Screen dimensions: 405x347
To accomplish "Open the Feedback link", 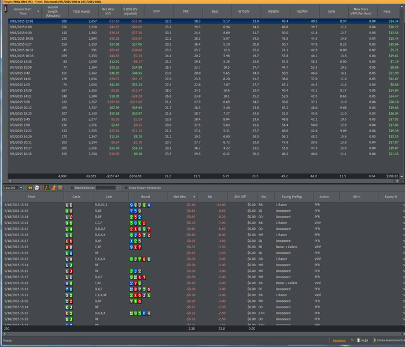I will (338, 341).
